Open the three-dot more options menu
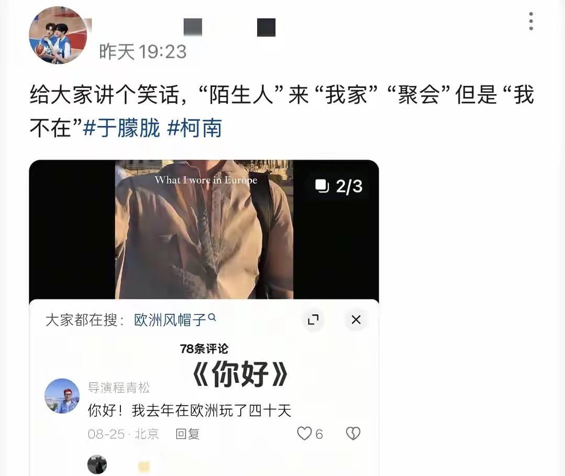 (x=531, y=21)
